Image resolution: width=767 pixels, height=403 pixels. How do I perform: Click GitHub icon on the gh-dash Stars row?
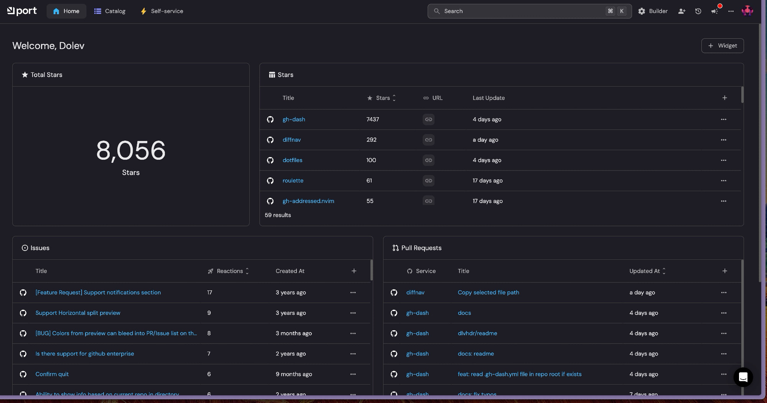270,120
